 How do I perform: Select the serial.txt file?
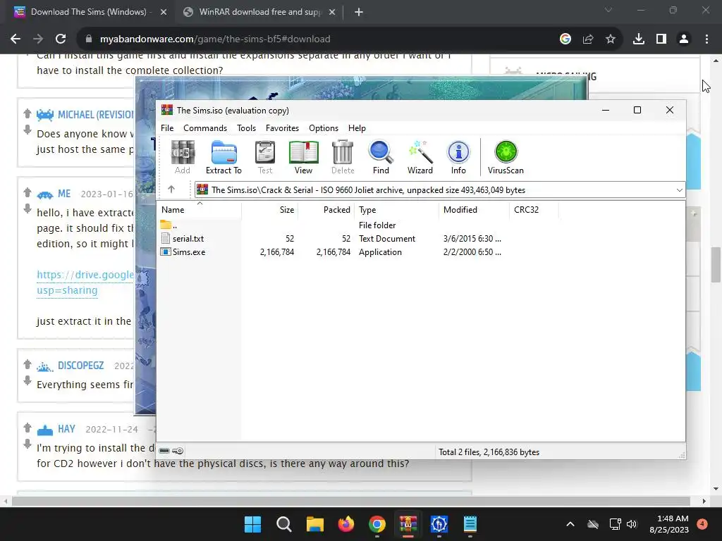[x=188, y=238]
